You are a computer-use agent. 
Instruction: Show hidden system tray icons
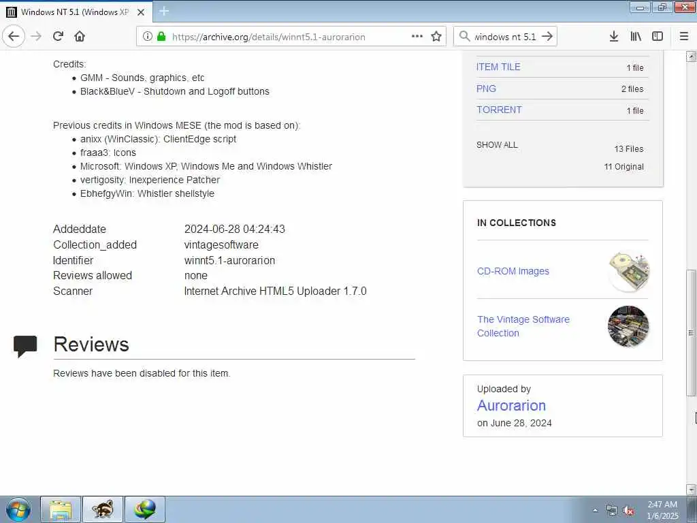(595, 511)
